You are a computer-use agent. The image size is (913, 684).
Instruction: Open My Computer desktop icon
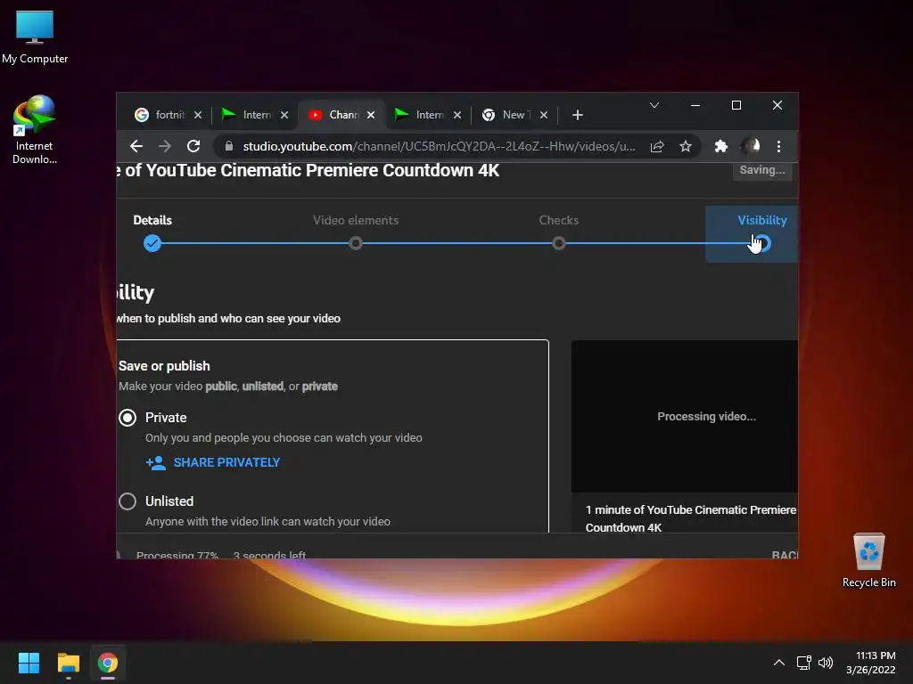tap(35, 37)
